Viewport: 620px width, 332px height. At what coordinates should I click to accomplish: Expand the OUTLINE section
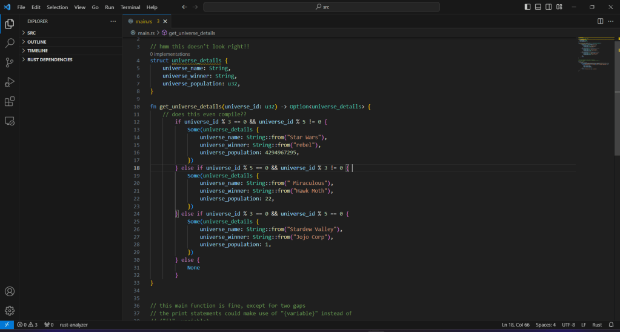pyautogui.click(x=36, y=42)
